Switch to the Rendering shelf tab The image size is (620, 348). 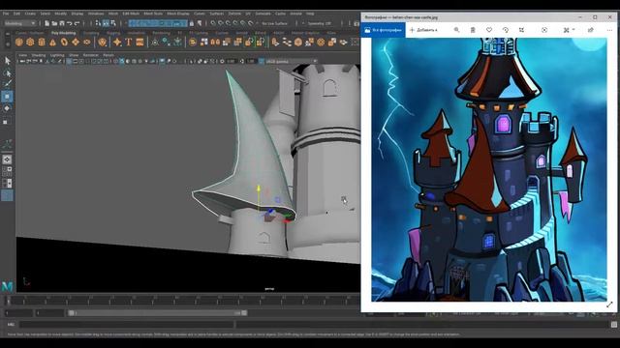[x=161, y=33]
